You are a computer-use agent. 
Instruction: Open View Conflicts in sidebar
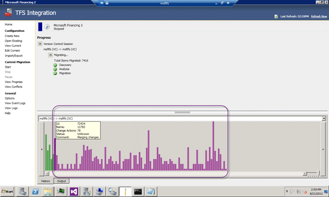13,87
